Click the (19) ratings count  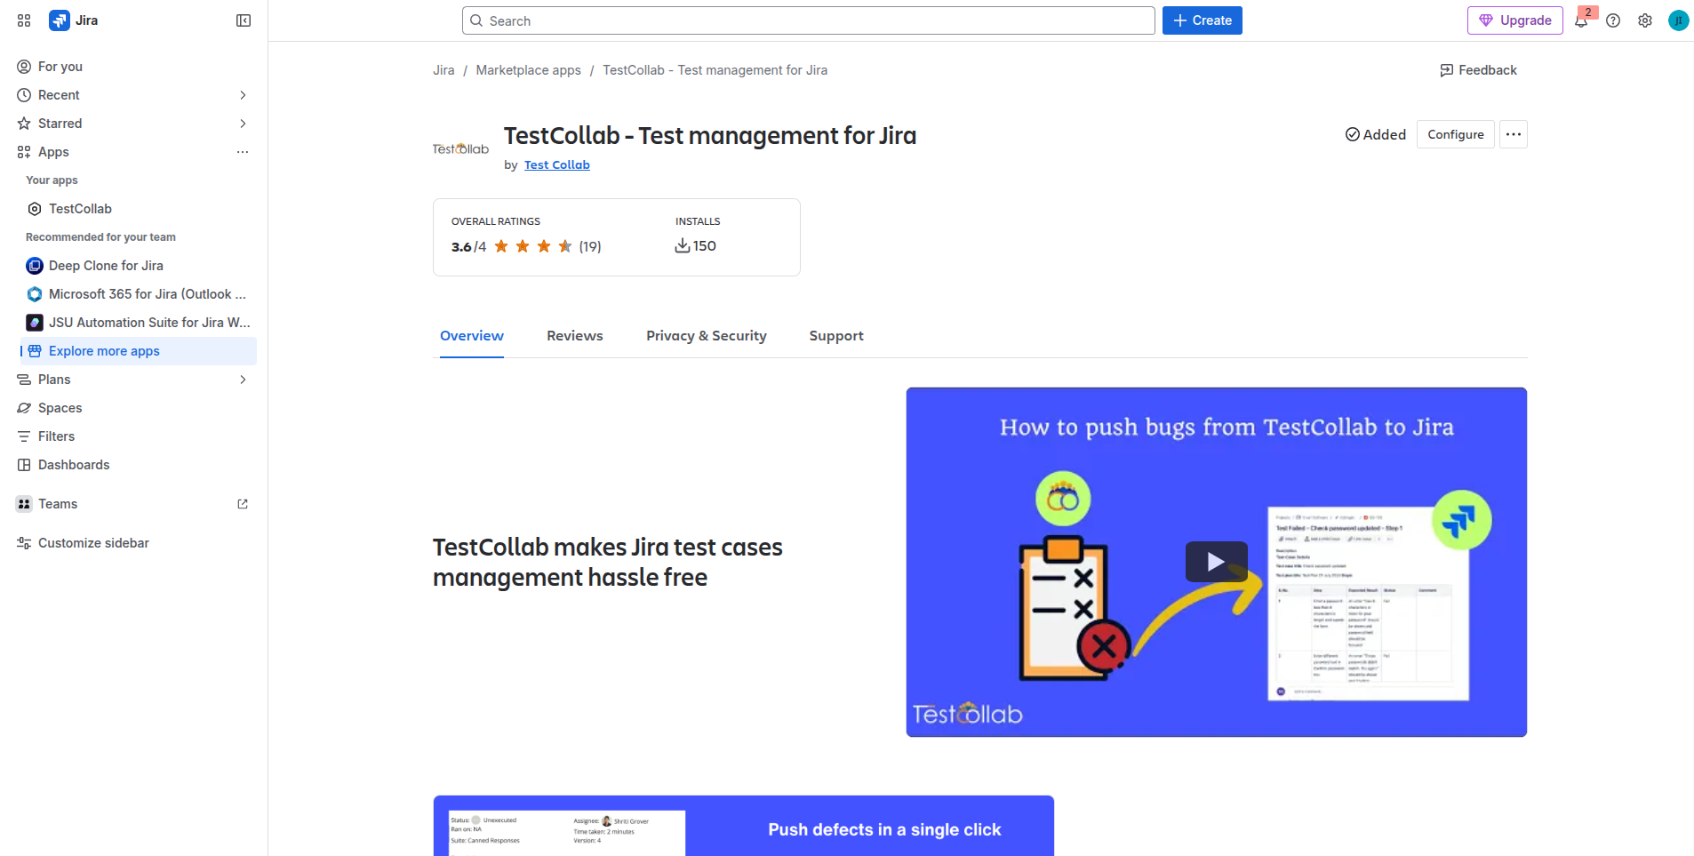pyautogui.click(x=590, y=246)
